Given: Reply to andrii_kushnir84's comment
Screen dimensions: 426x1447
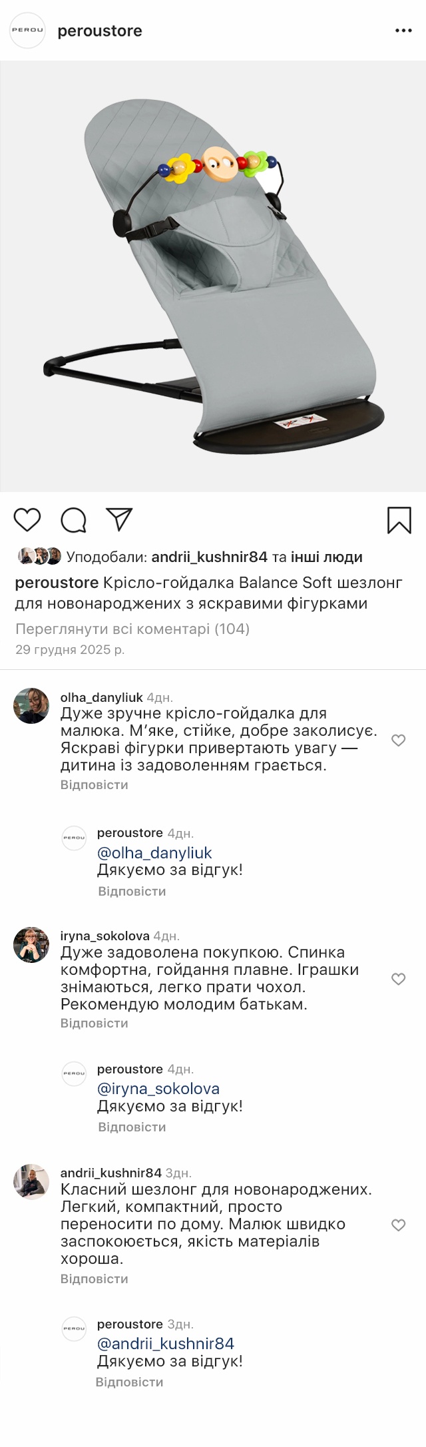Looking at the screenshot, I should point(94,1279).
